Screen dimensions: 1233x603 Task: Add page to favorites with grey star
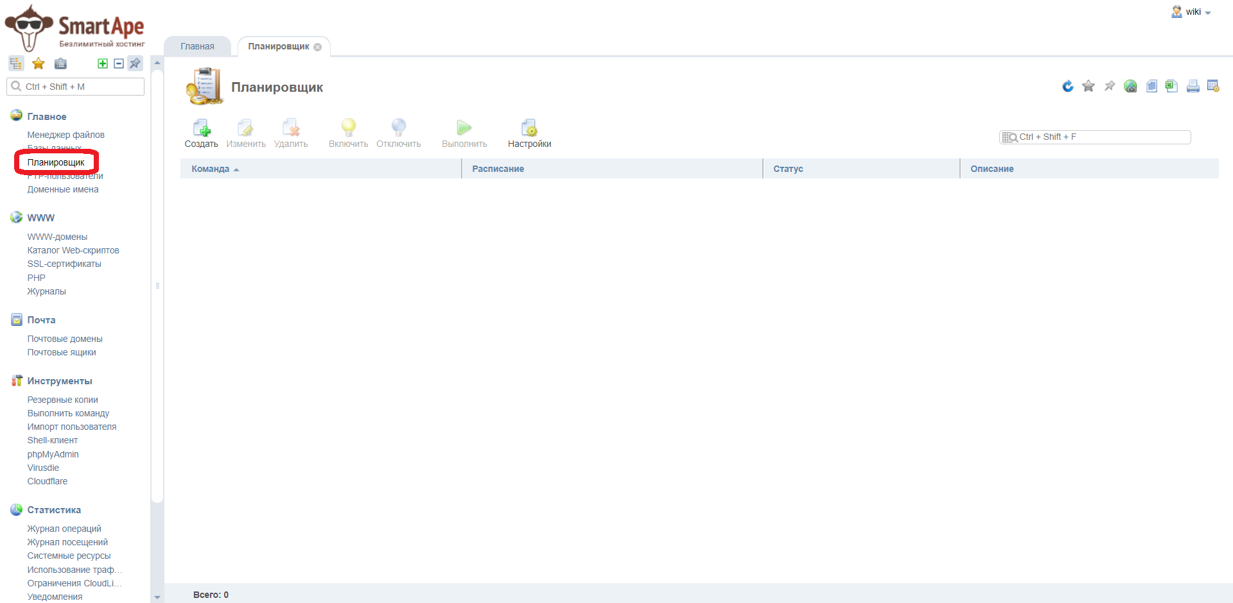point(1088,86)
